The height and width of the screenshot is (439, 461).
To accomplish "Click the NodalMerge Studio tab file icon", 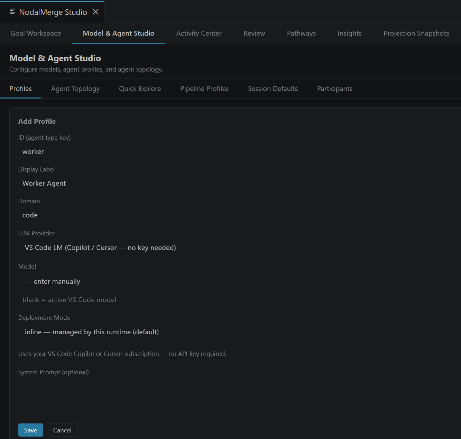I will point(13,12).
